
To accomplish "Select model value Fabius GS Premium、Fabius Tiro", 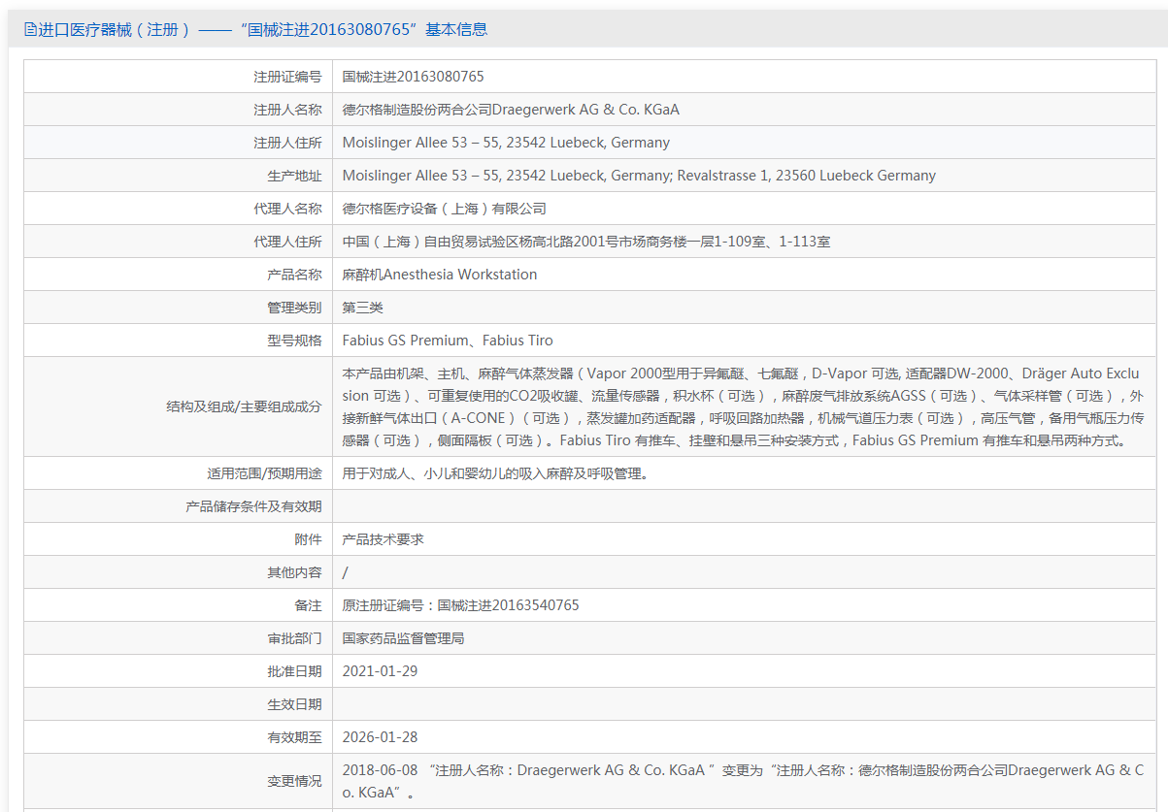I will click(x=448, y=341).
